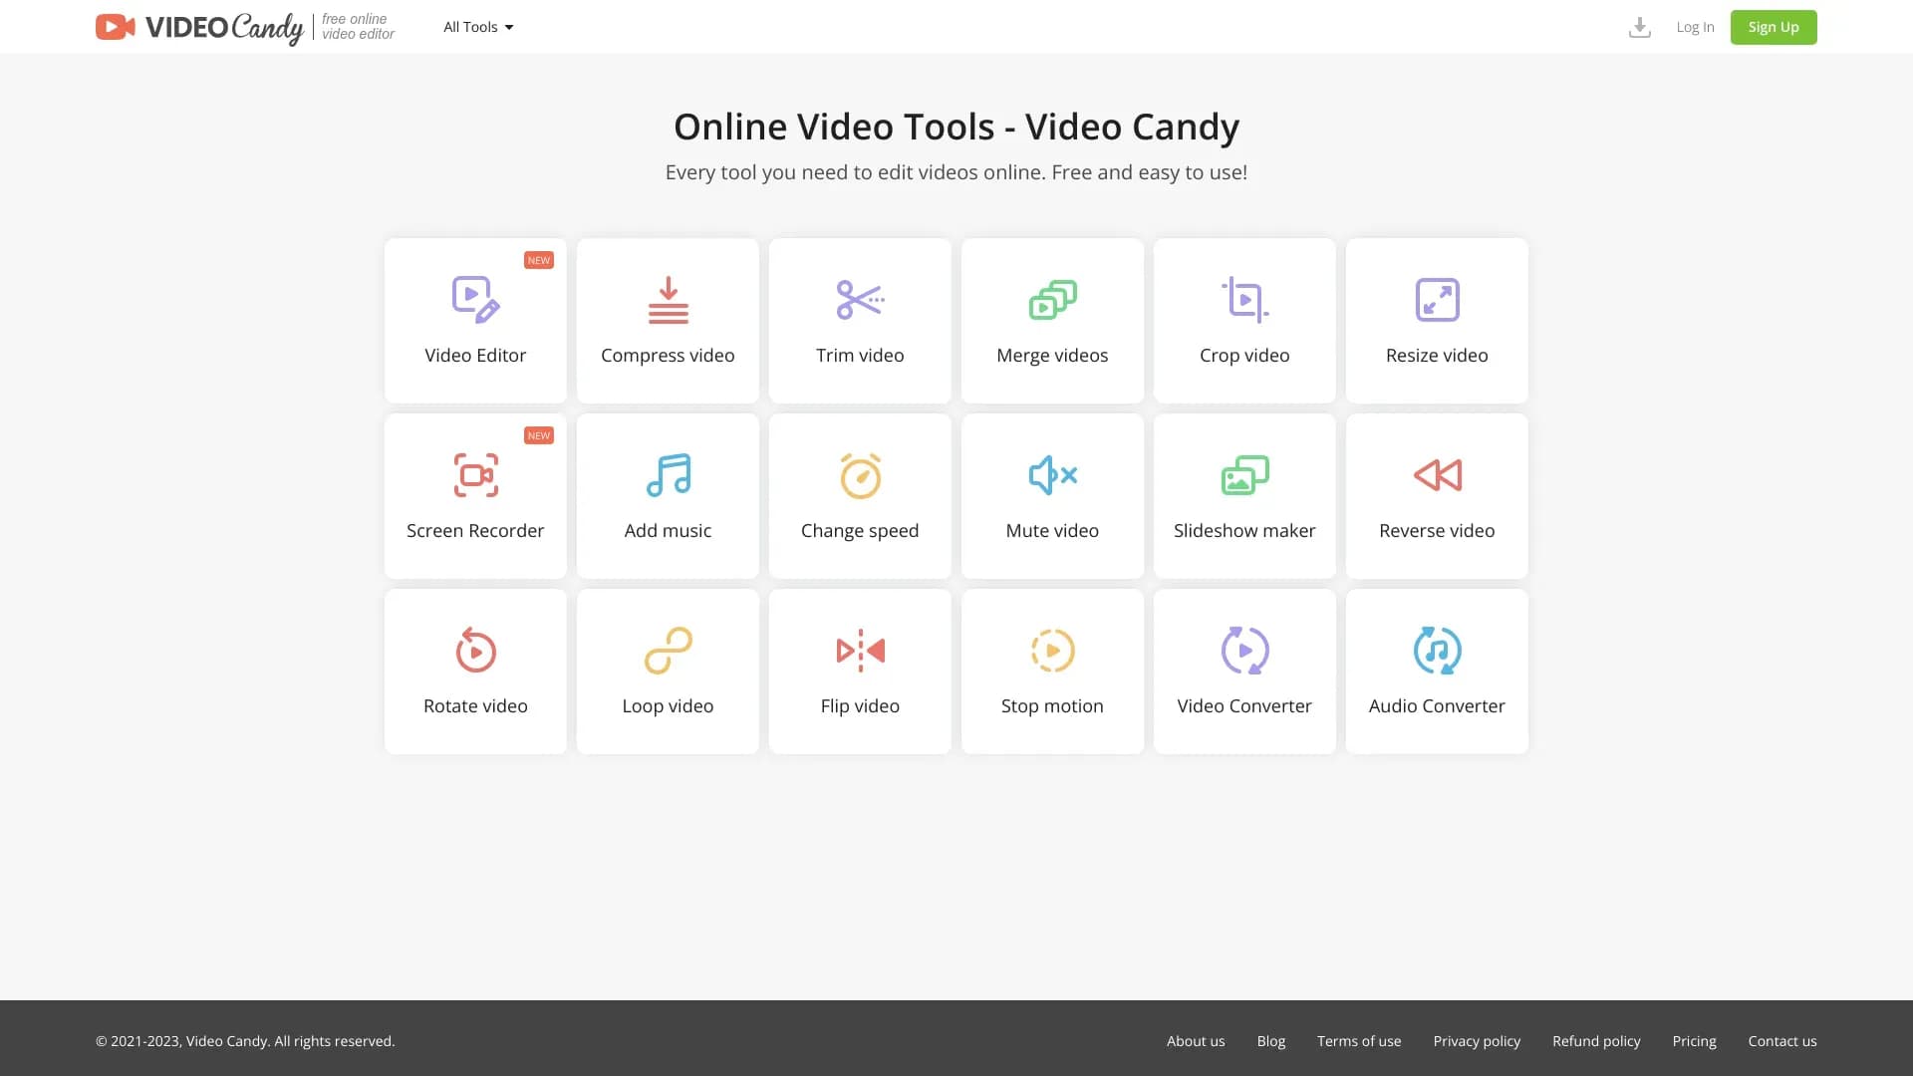Click the Resize video arrows icon
Viewport: 1913px width, 1076px height.
pyautogui.click(x=1437, y=300)
